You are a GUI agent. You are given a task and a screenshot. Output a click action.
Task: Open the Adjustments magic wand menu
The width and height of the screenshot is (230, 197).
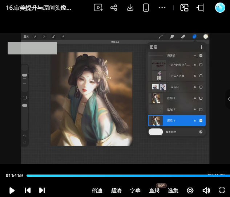pyautogui.click(x=44, y=37)
